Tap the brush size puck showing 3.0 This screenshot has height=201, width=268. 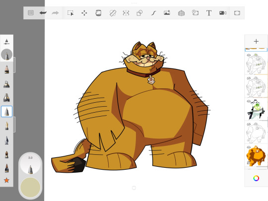click(30, 164)
